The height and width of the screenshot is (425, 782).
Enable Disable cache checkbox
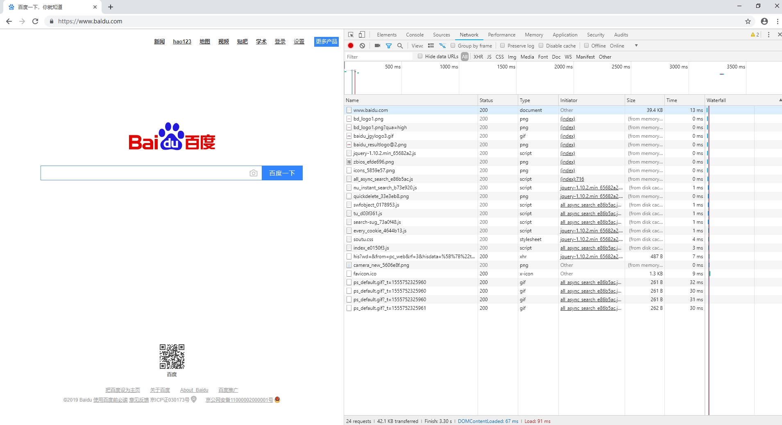(541, 45)
